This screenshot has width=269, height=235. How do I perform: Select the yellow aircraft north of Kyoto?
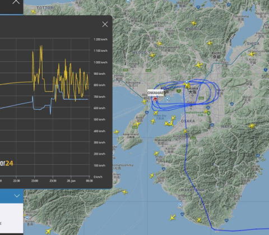210,43
